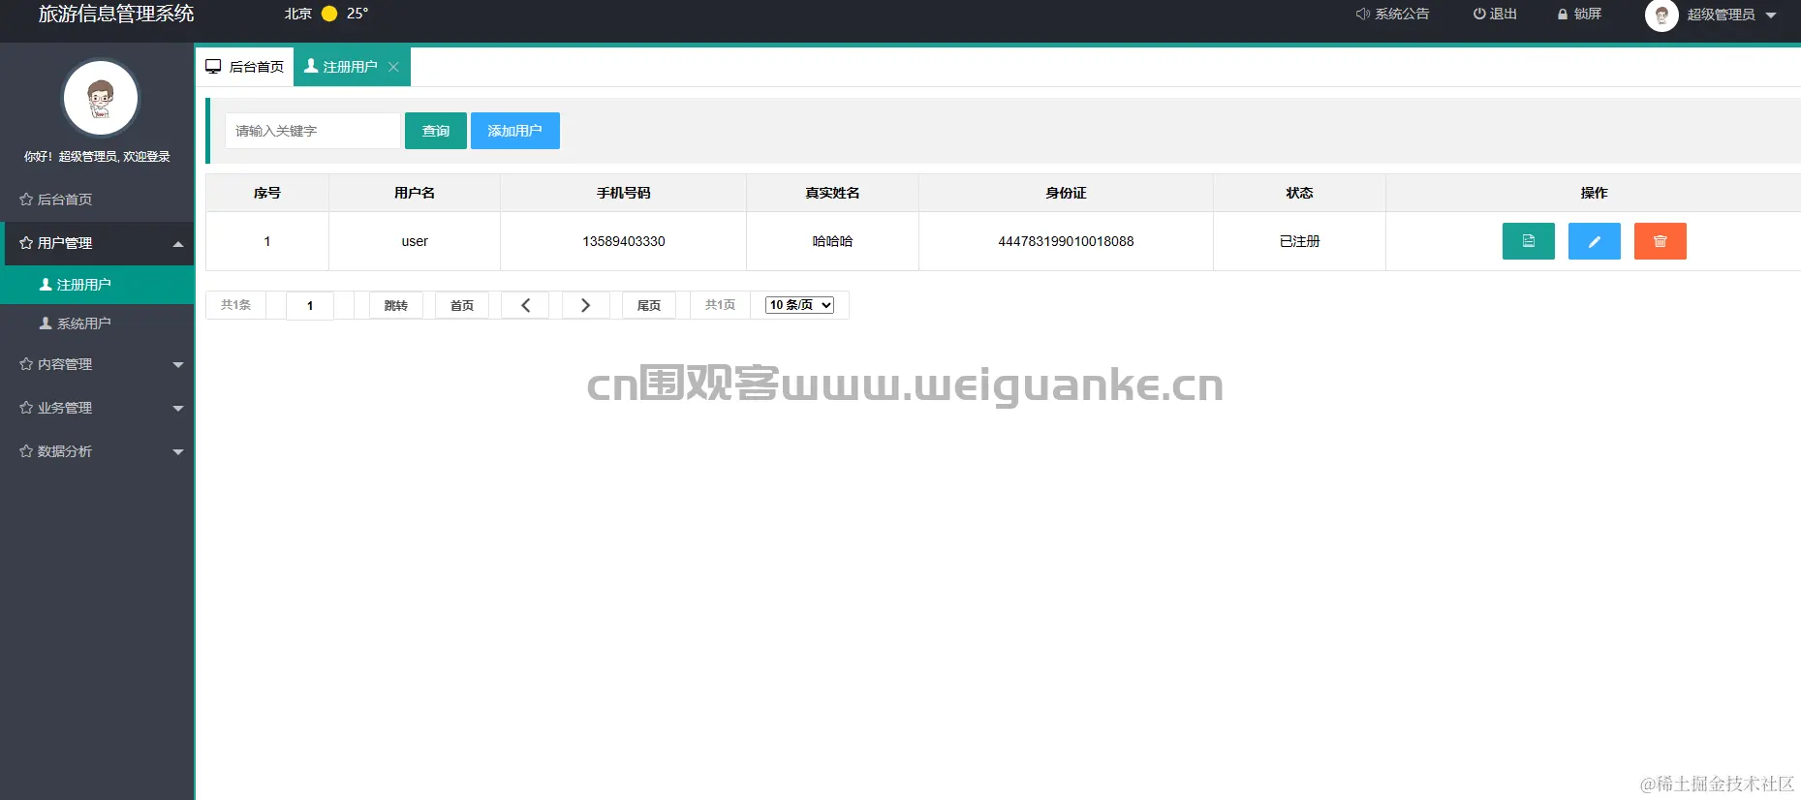Click the 尾页 last page button
The width and height of the screenshot is (1801, 800).
pos(649,305)
